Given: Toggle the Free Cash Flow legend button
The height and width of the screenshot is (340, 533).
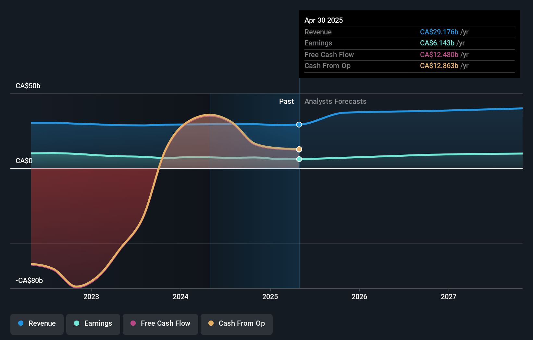Looking at the screenshot, I should (160, 324).
